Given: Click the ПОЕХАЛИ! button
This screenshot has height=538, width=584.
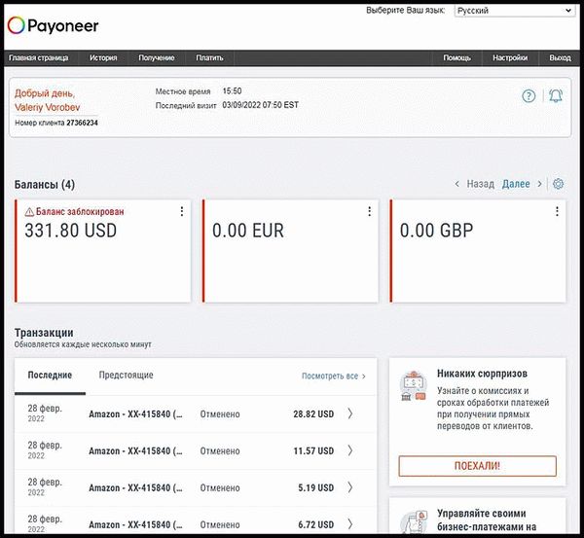Looking at the screenshot, I should (478, 466).
